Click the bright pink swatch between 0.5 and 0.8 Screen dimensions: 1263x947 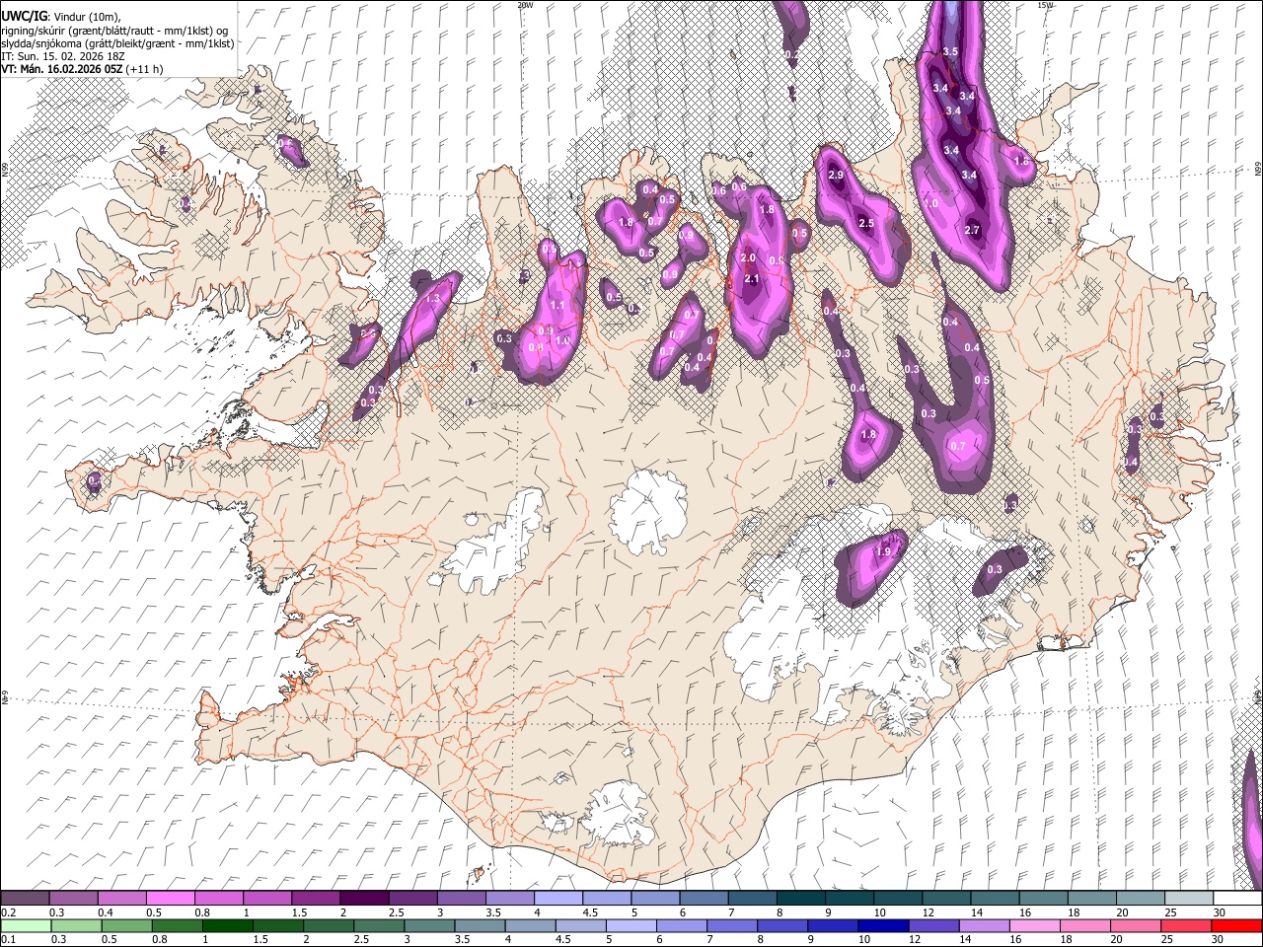(x=170, y=898)
